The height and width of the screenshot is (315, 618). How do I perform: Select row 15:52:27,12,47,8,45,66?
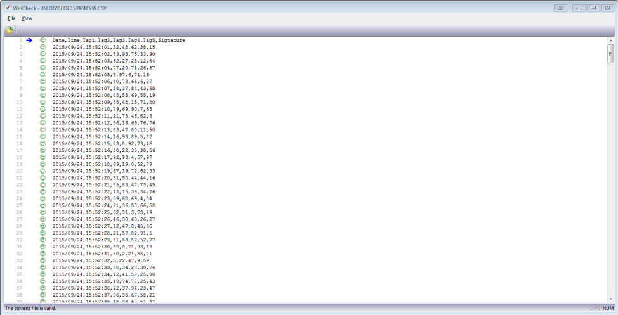click(102, 226)
